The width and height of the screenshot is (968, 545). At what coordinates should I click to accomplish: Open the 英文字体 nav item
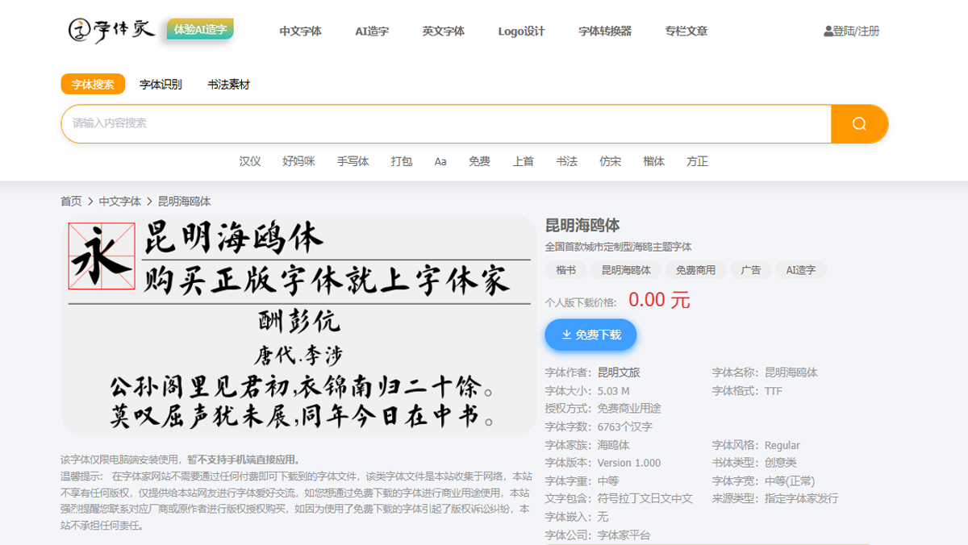pos(444,31)
